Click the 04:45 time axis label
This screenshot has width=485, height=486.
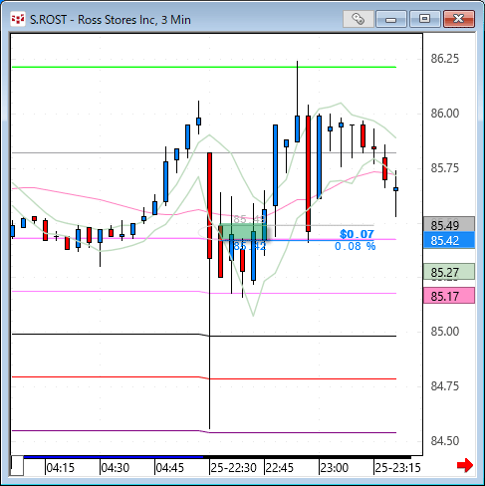170,468
